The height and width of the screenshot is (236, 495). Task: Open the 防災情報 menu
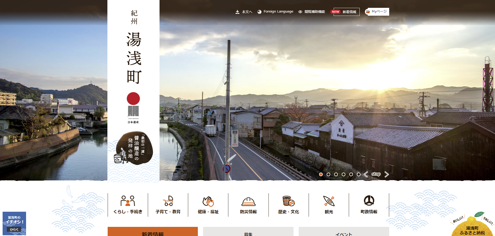coord(248,205)
